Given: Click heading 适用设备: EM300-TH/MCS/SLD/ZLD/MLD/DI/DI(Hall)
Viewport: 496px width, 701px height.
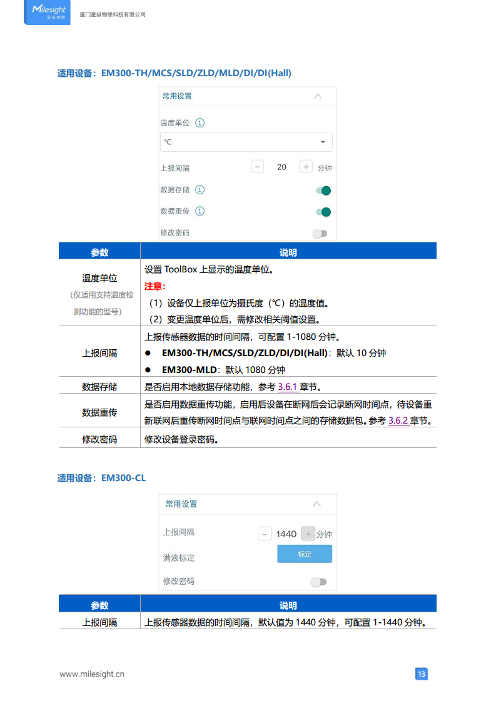Looking at the screenshot, I should point(174,73).
